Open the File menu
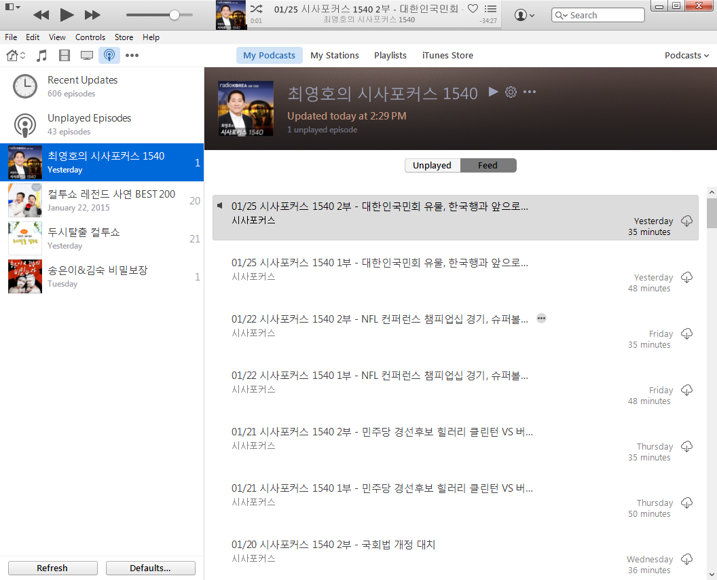 click(x=11, y=37)
